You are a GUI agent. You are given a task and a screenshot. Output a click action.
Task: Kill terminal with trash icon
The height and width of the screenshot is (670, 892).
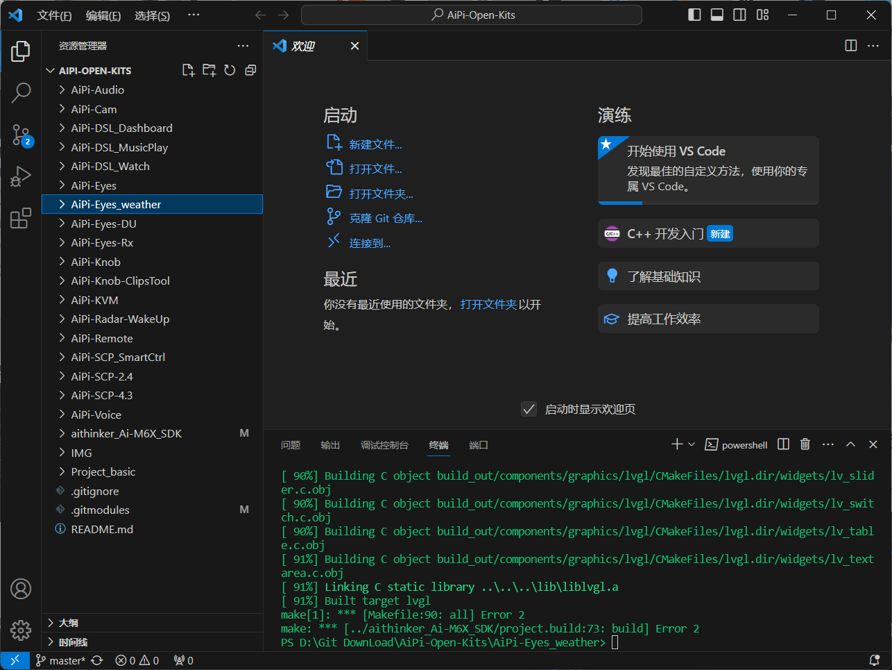click(x=805, y=444)
